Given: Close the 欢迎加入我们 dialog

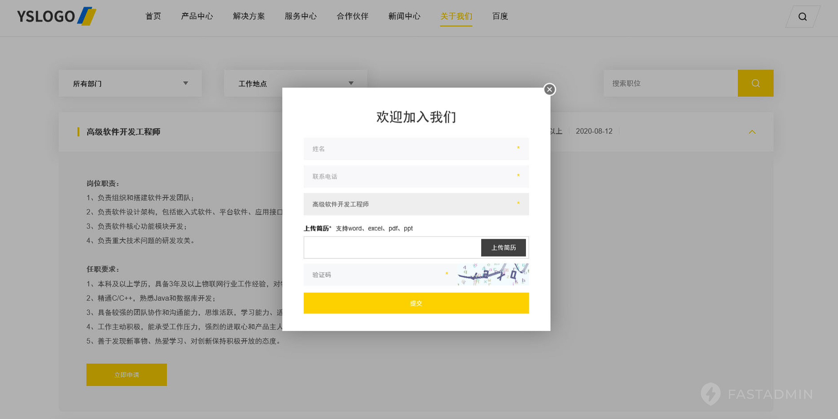Looking at the screenshot, I should tap(549, 90).
